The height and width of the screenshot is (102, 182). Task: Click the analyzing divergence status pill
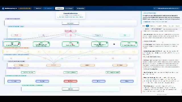click(x=167, y=8)
